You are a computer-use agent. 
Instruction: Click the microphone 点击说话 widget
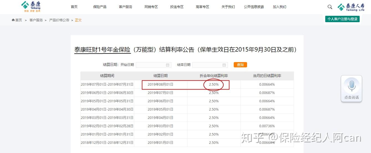click(x=351, y=88)
